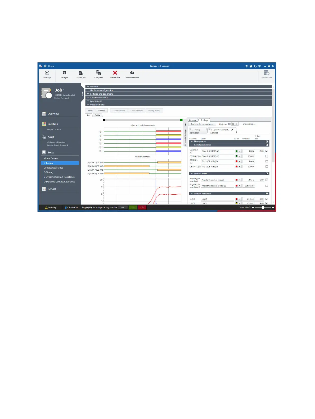
Task: Expand the Assessment section
Action: click(179, 101)
